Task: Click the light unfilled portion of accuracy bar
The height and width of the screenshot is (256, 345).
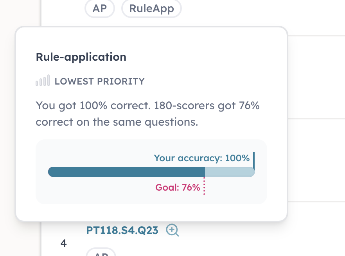Action: click(x=230, y=172)
